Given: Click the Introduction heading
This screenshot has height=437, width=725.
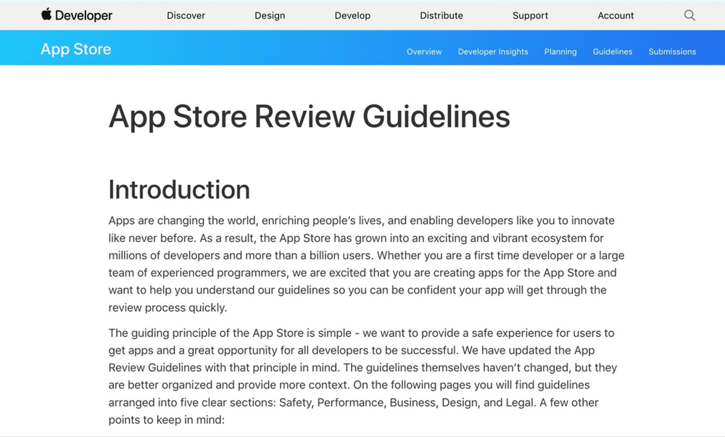Looking at the screenshot, I should [178, 189].
